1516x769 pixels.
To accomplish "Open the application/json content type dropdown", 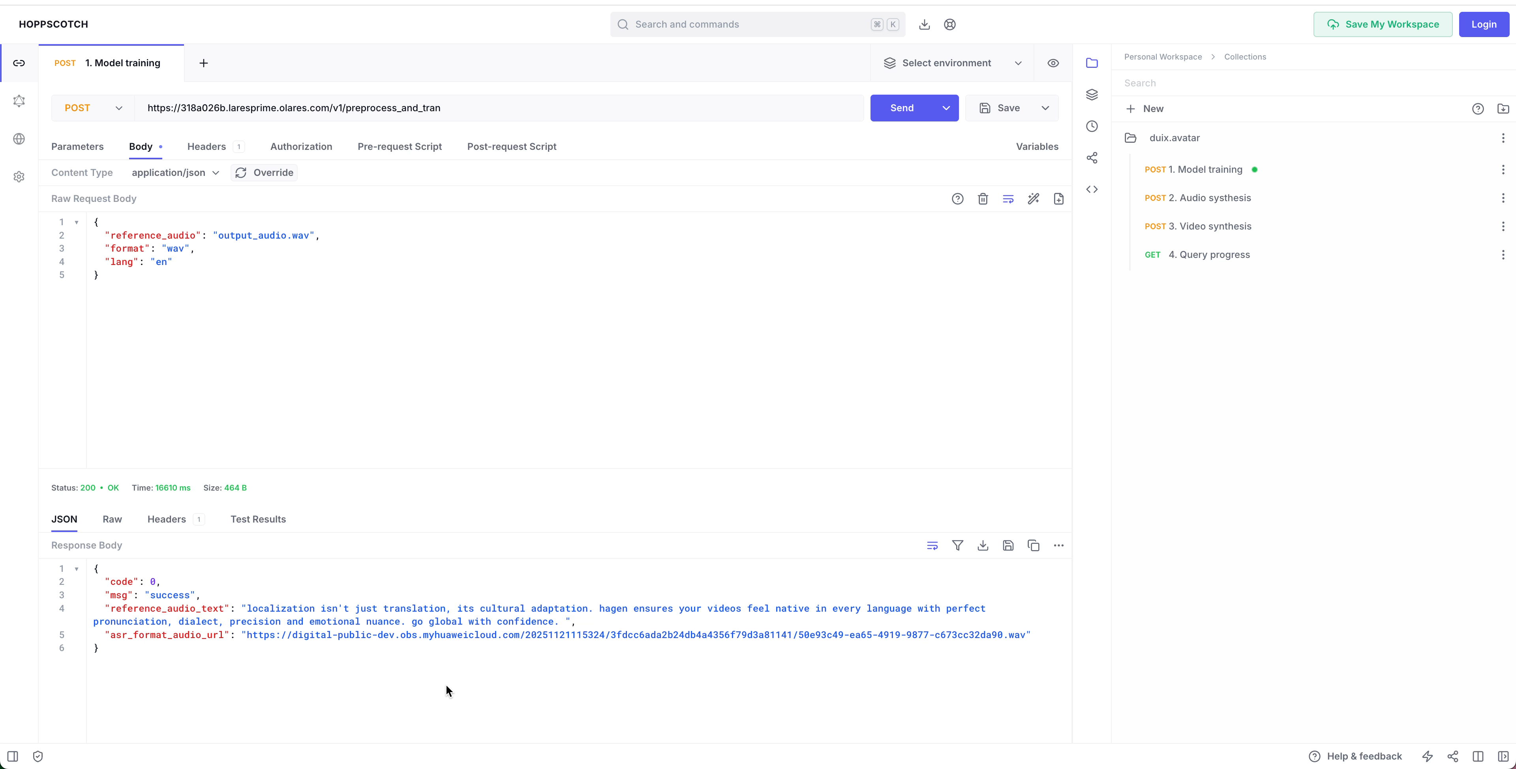I will (x=175, y=173).
